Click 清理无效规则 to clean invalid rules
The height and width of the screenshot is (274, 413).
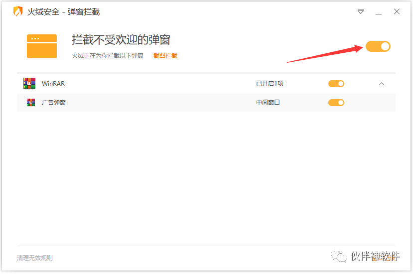tap(35, 258)
